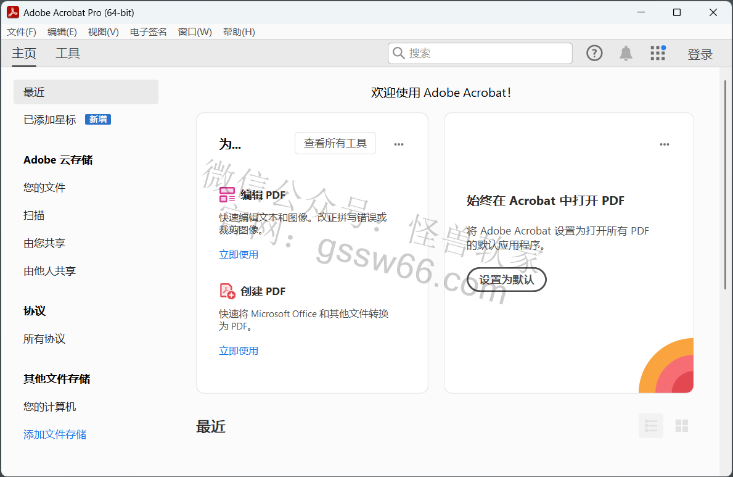Open 扫描 in the sidebar

coord(34,215)
